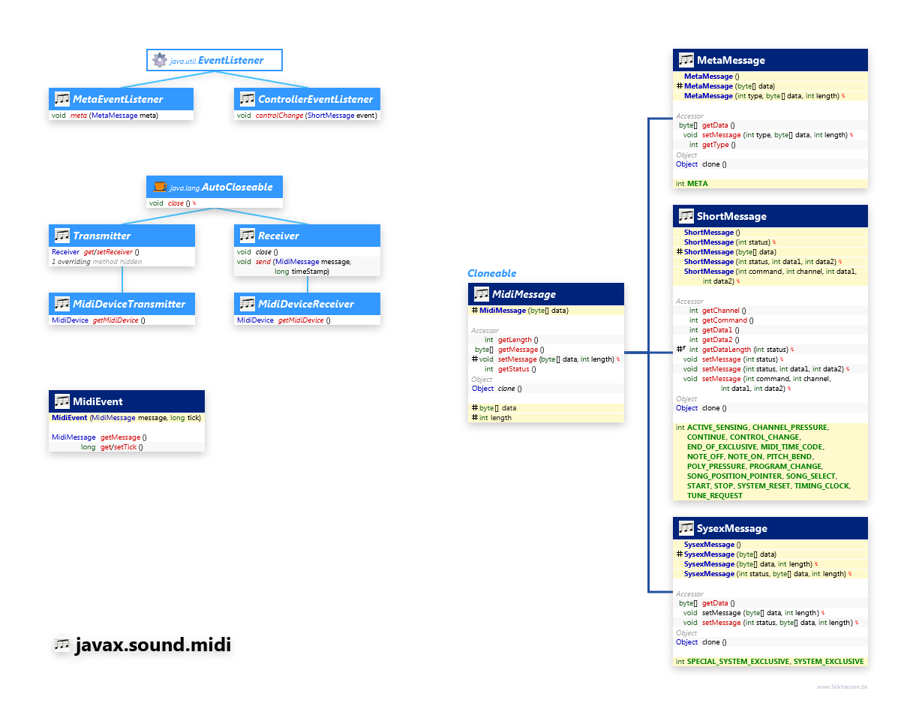
Task: Click the MidiDeviceTransmitter header title
Action: click(129, 304)
